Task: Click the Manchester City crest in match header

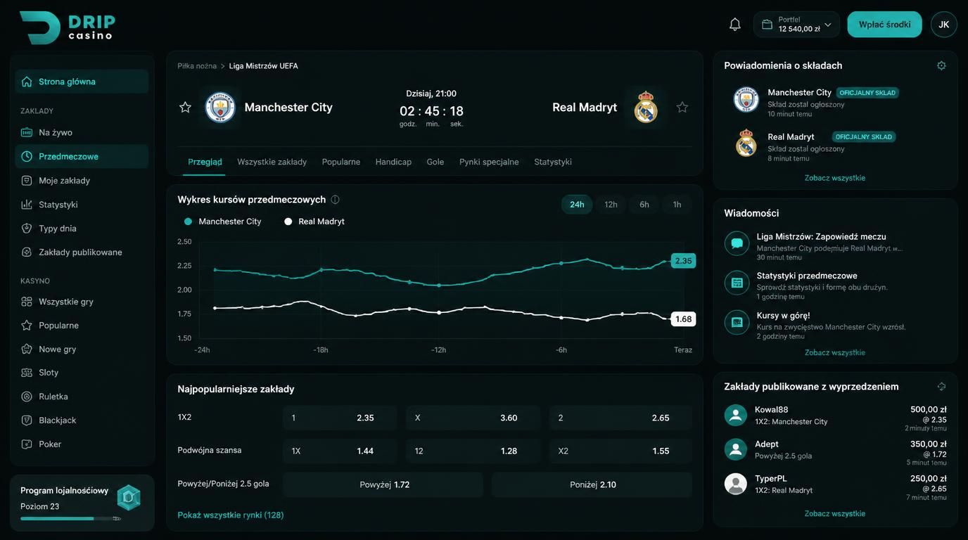Action: coord(220,107)
